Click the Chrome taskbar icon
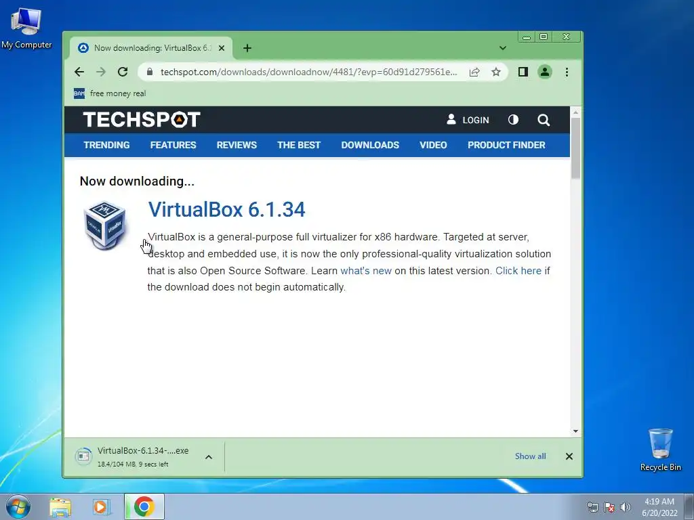 pyautogui.click(x=144, y=506)
